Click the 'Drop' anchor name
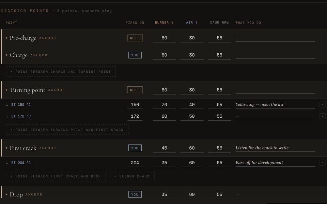 16,194
